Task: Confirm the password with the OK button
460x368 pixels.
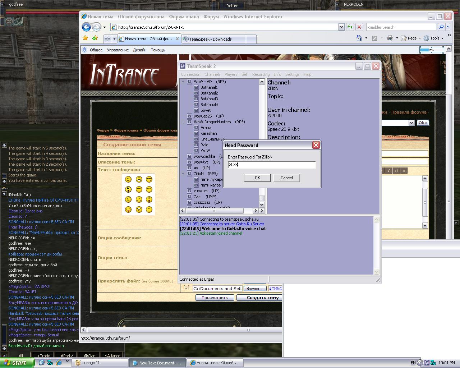Action: [x=257, y=178]
